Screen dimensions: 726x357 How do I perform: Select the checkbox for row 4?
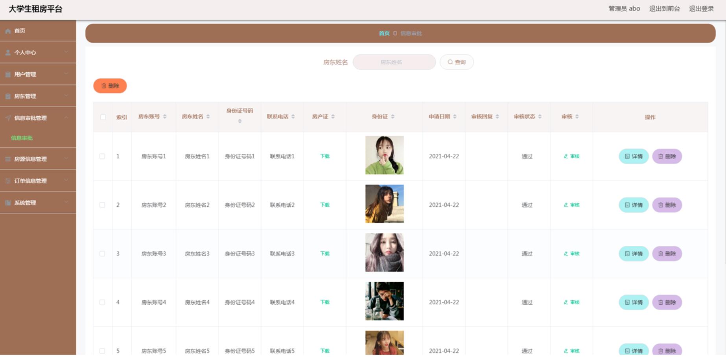point(102,303)
